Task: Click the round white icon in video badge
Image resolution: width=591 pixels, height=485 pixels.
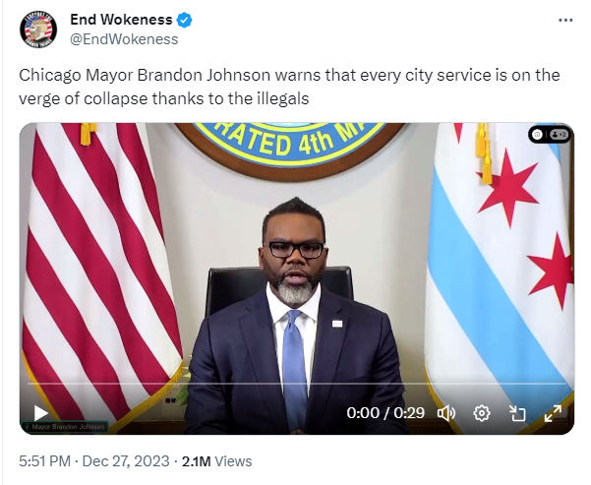Action: pyautogui.click(x=538, y=134)
